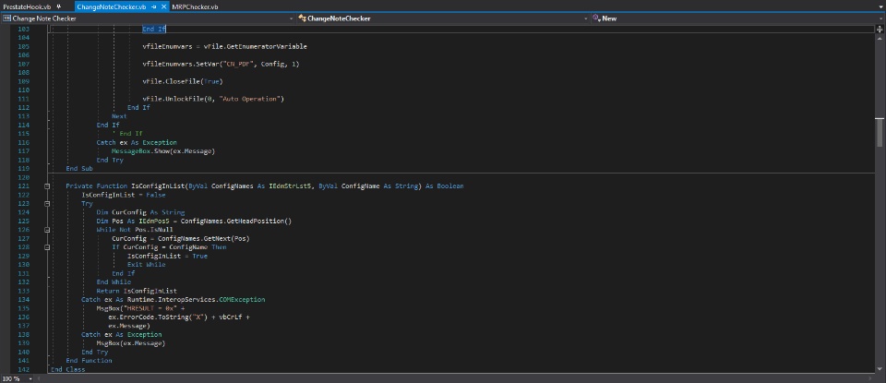Image resolution: width=886 pixels, height=383 pixels.
Task: Click the project icon beside Change Note Checker
Action: coord(6,18)
